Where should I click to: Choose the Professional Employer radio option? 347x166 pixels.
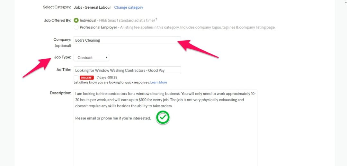pos(76,27)
